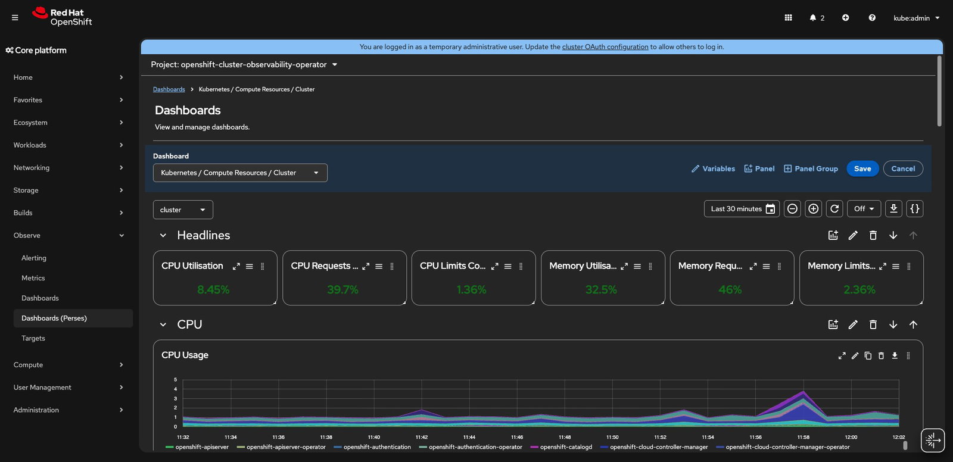953x462 pixels.
Task: Open the kube:admin user menu
Action: [916, 18]
